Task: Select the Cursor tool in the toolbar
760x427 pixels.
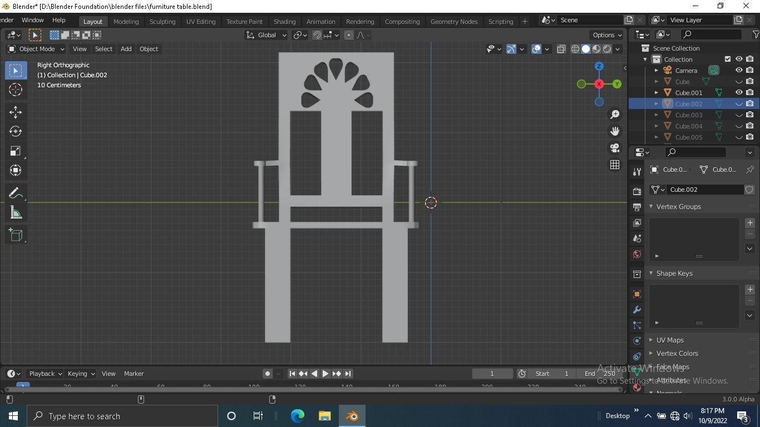Action: coord(16,90)
